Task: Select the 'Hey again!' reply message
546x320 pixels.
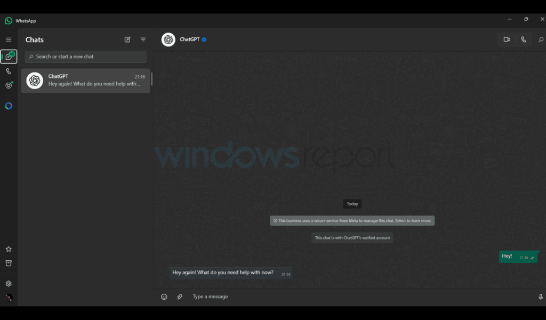Action: [230, 273]
